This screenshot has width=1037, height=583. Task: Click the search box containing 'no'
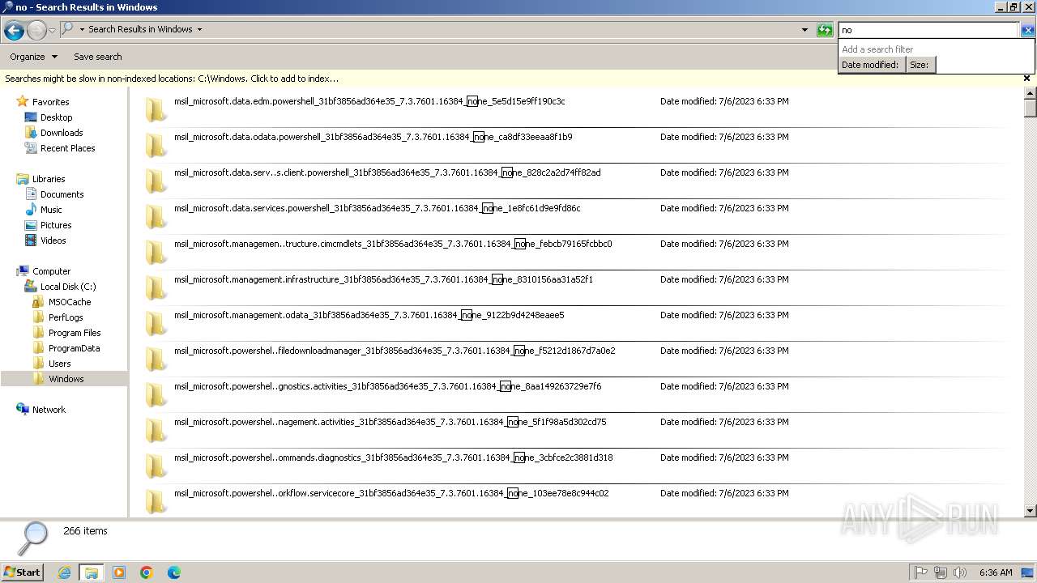[x=928, y=30]
